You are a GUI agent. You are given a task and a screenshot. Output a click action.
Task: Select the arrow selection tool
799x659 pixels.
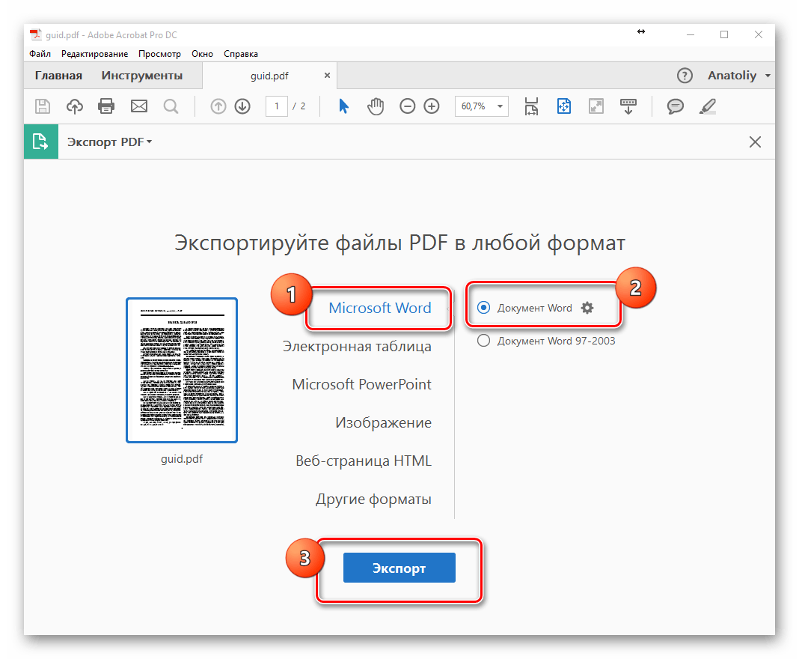pyautogui.click(x=343, y=106)
